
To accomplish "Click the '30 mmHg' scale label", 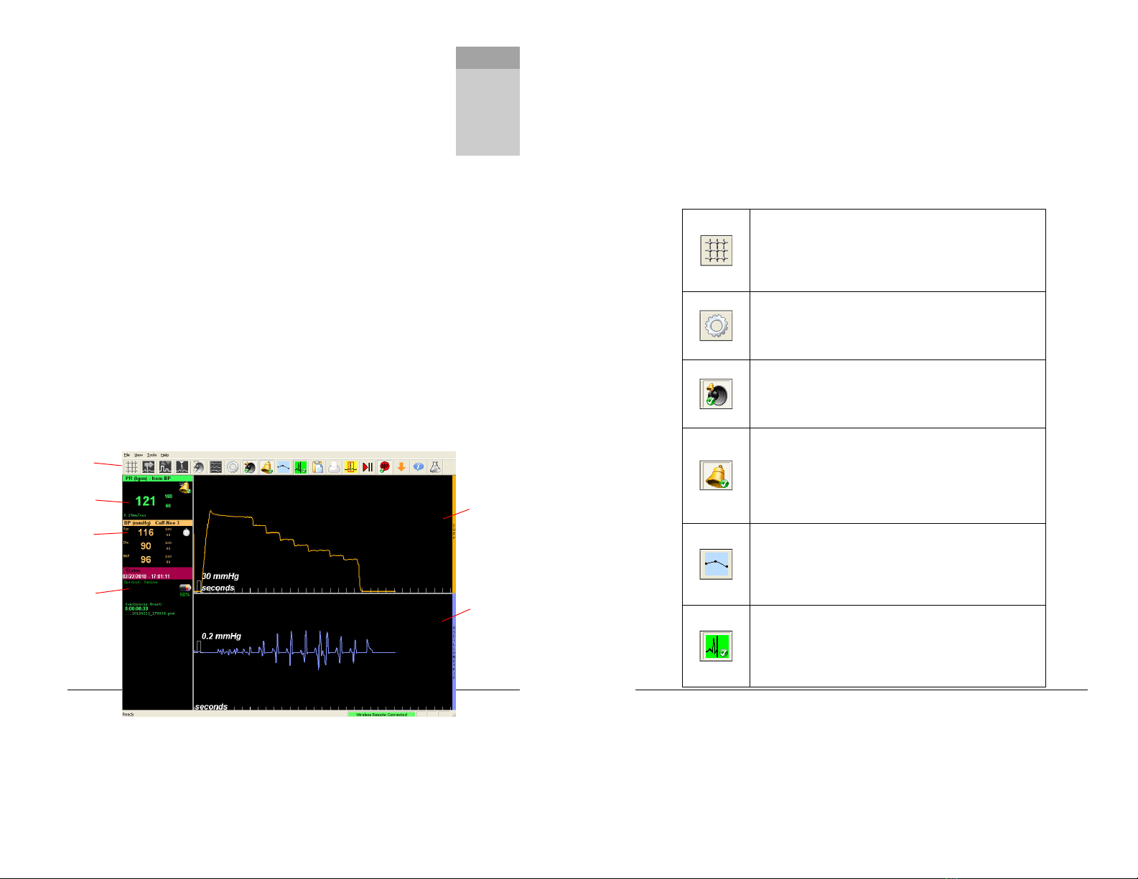I will point(220,576).
